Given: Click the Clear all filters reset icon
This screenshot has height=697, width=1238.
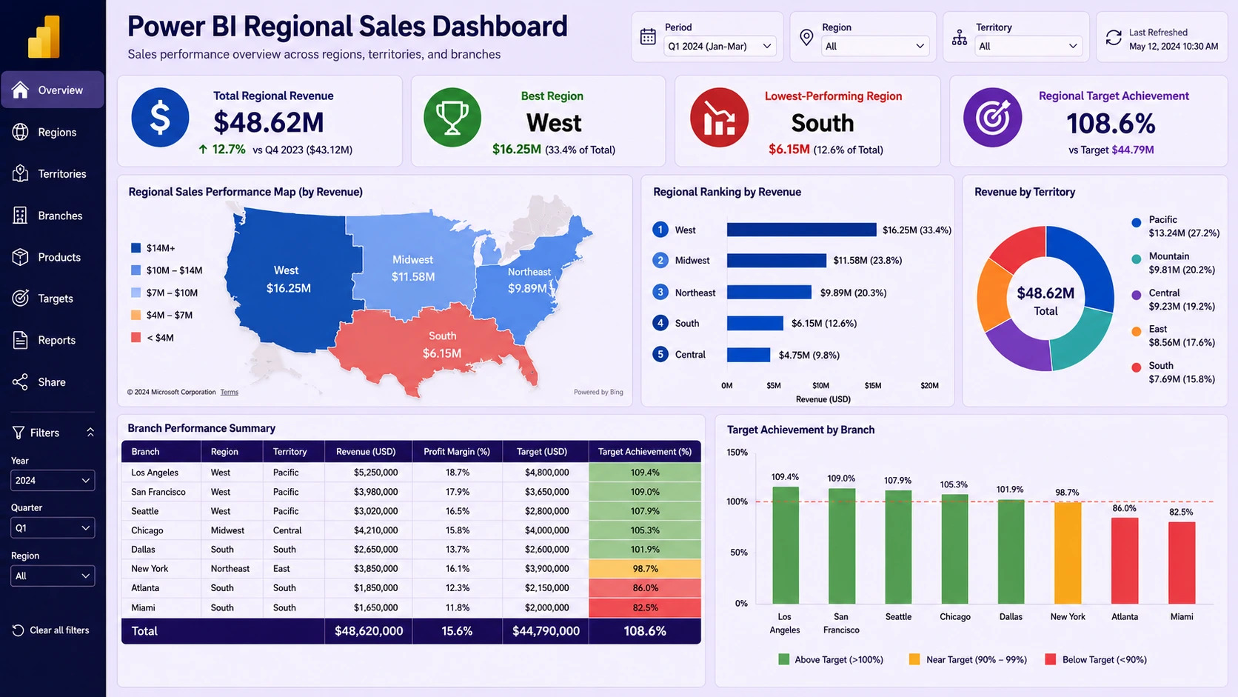Looking at the screenshot, I should (x=19, y=630).
